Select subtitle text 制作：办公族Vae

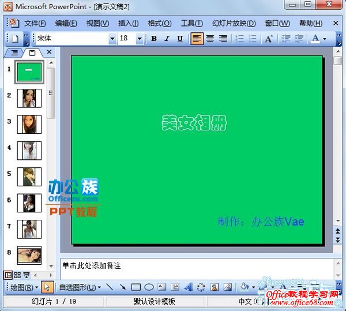click(261, 222)
